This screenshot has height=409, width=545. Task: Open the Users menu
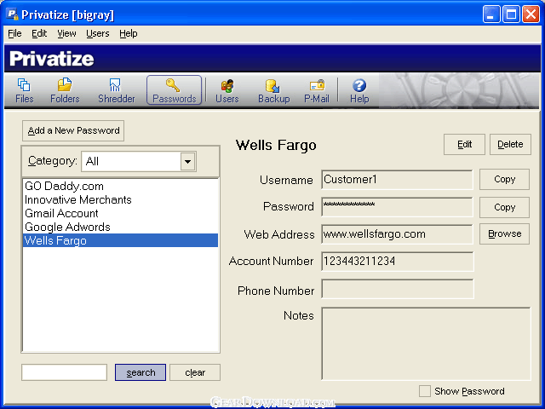click(x=98, y=33)
